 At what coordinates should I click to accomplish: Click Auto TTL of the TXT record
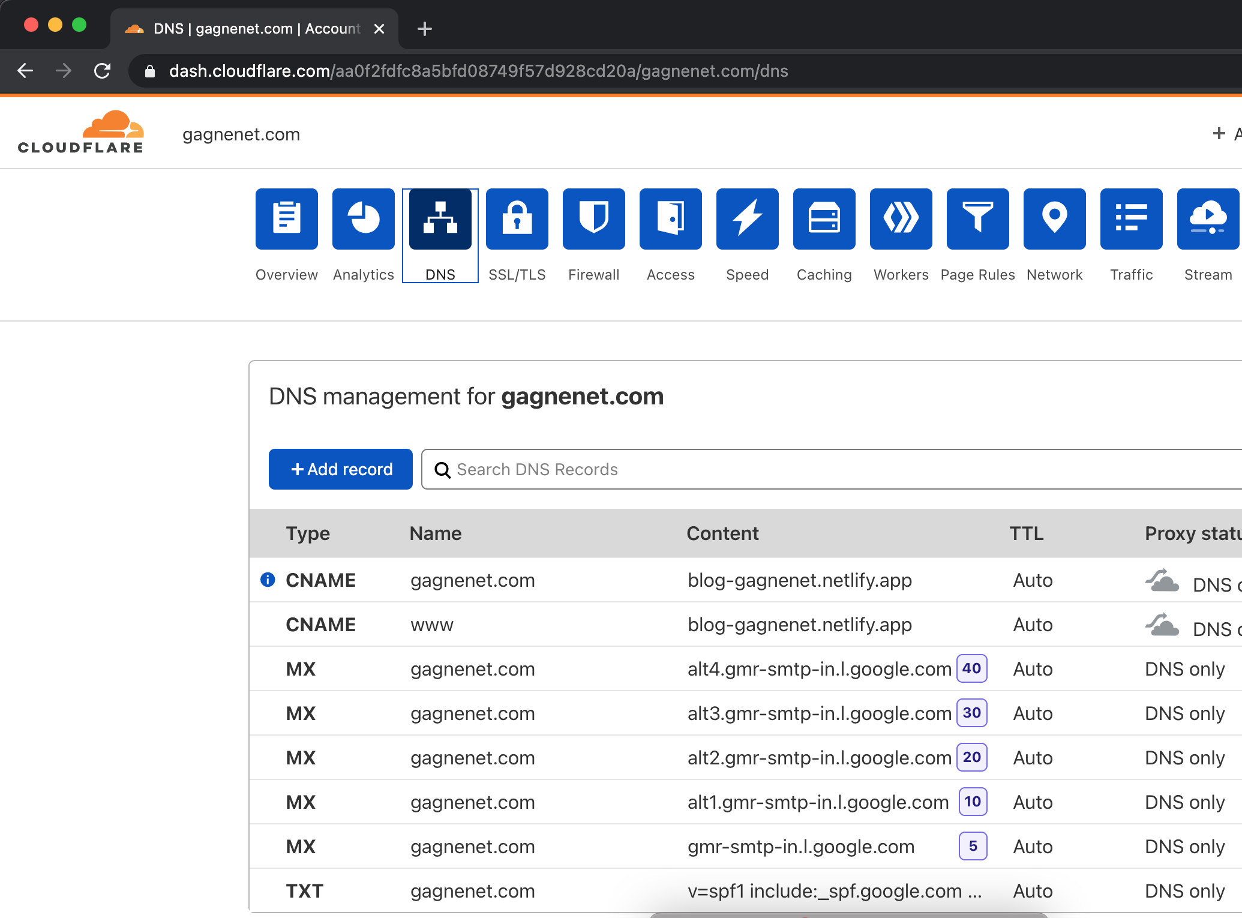coord(1033,892)
